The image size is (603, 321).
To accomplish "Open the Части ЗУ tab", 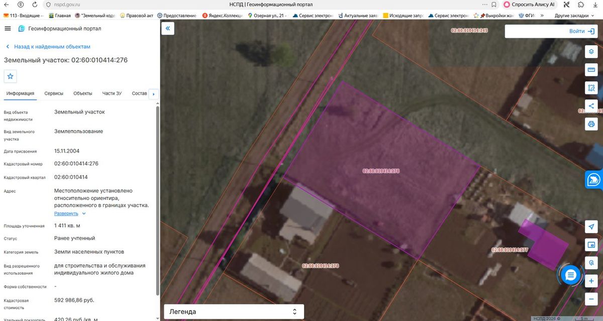I will tap(112, 93).
